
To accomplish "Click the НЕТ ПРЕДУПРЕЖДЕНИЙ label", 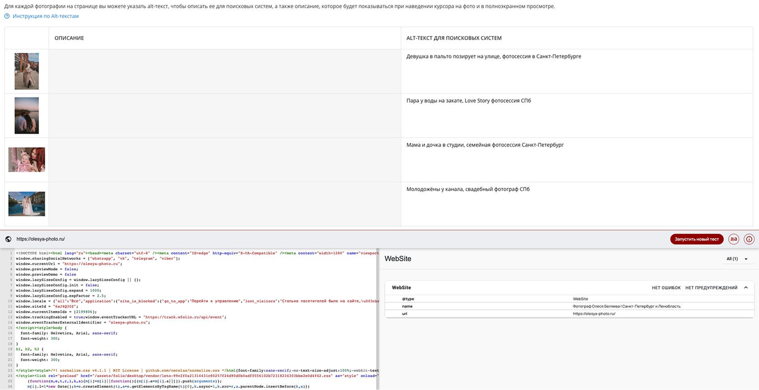I will click(x=711, y=288).
